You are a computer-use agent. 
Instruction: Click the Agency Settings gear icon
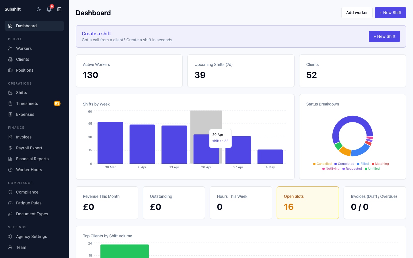tap(10, 236)
